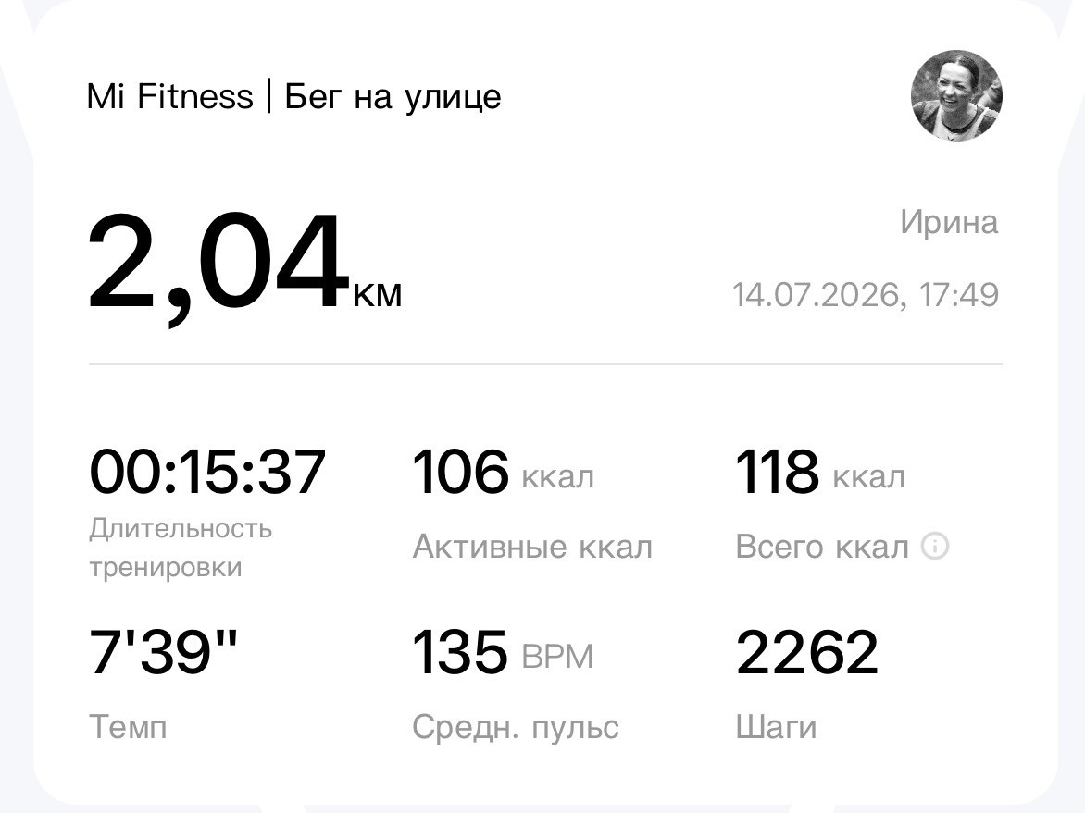The width and height of the screenshot is (1085, 813).
Task: Click the Активные ккал label
Action: [533, 547]
